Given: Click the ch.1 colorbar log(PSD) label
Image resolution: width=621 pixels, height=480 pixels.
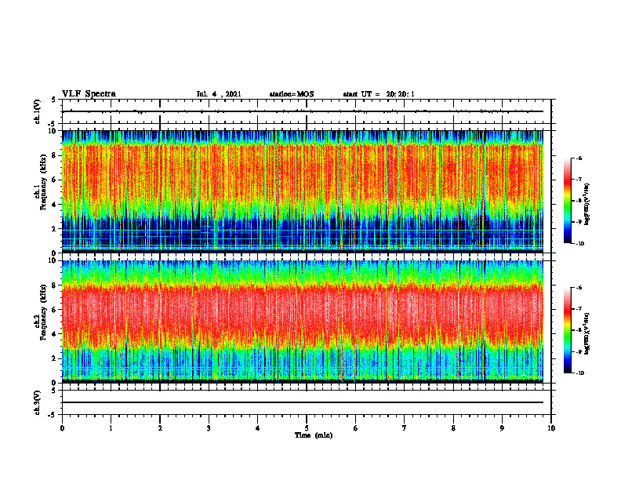Looking at the screenshot, I should pyautogui.click(x=587, y=205).
